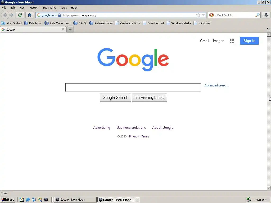Open the Bookmarks menu
The width and height of the screenshot is (271, 203).
coord(49,8)
